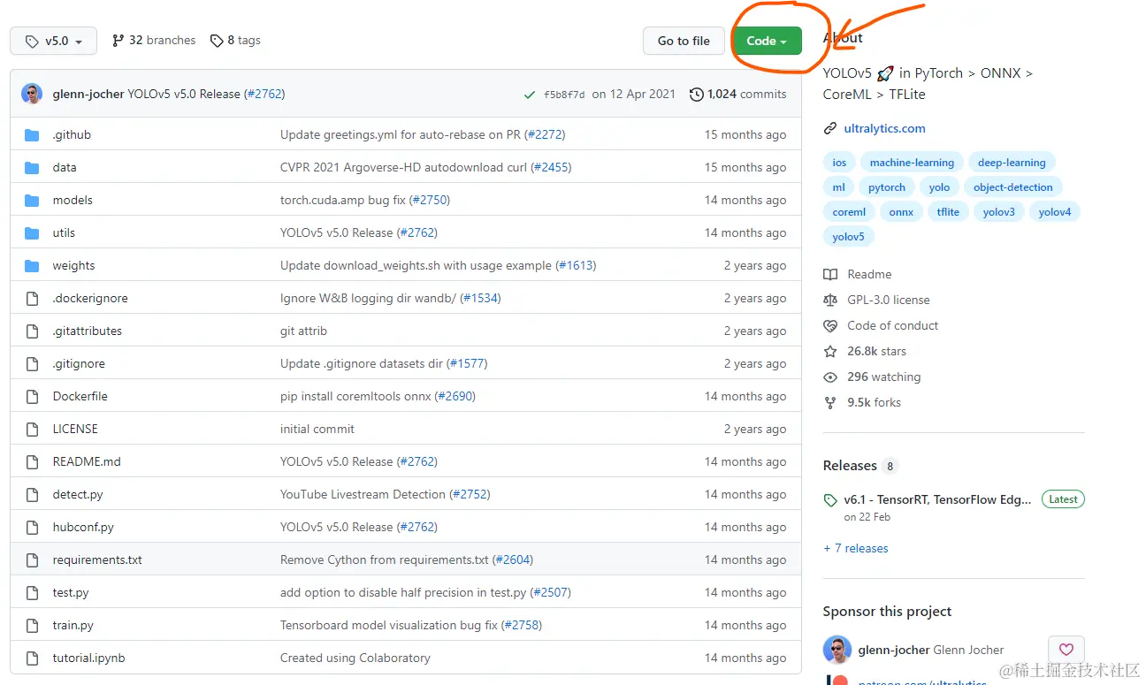
Task: Select the ios topic tag
Action: (839, 163)
